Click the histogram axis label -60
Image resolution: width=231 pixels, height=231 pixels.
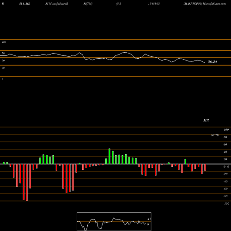[225, 189]
